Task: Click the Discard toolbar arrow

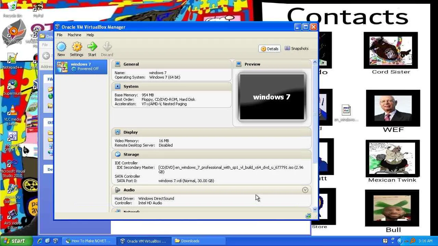Action: [107, 49]
